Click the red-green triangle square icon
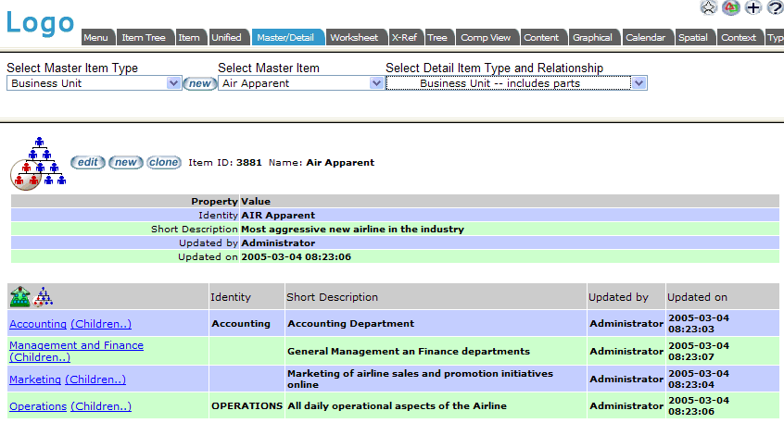Image resolution: width=784 pixels, height=423 pixels. 731,7
